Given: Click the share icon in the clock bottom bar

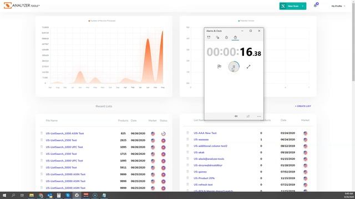Looking at the screenshot, I should [x=248, y=116].
